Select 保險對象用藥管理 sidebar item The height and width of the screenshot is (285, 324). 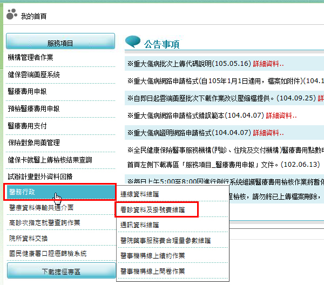(34, 142)
